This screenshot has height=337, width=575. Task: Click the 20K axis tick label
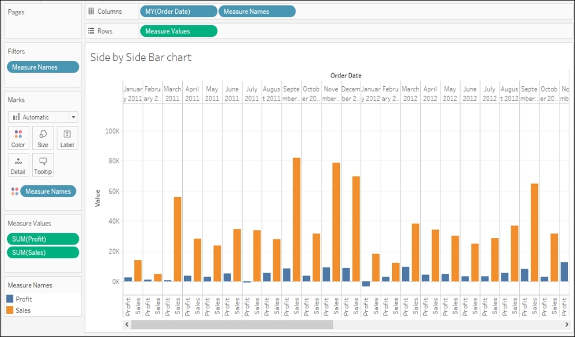[114, 251]
